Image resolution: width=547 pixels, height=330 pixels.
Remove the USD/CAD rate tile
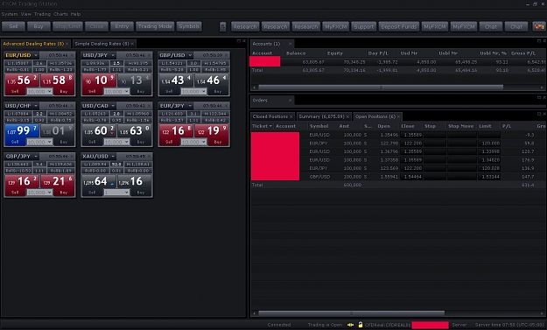(150, 106)
